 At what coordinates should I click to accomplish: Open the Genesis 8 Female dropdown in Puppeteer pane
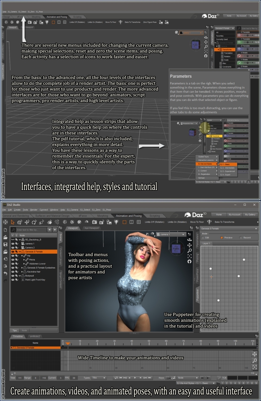[229, 229]
